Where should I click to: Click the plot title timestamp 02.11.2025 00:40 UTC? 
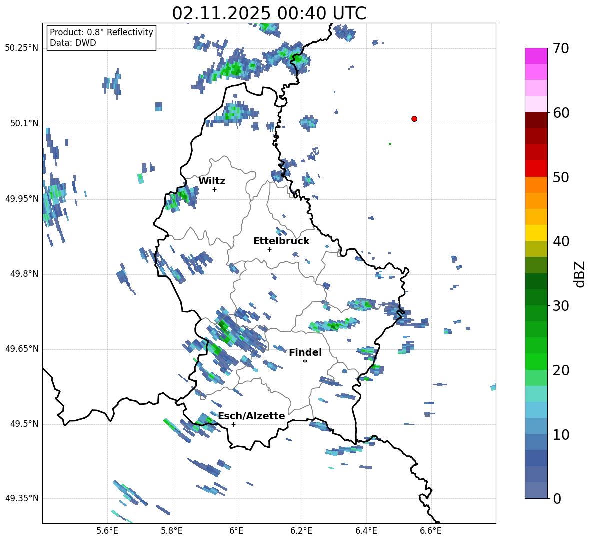click(269, 13)
